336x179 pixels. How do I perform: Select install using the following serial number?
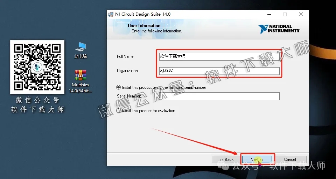click(119, 87)
